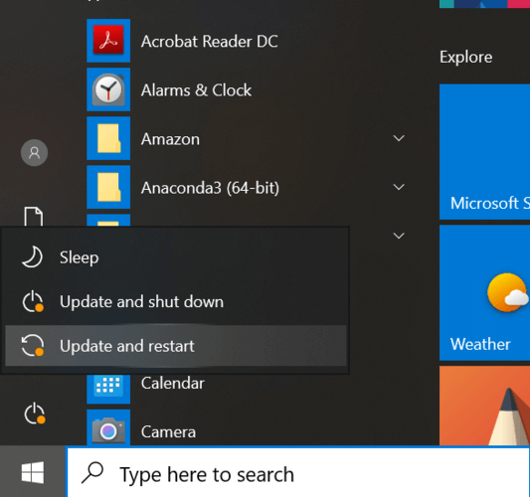This screenshot has height=497, width=530.
Task: Open the Microsoft Store tile
Action: point(484,152)
